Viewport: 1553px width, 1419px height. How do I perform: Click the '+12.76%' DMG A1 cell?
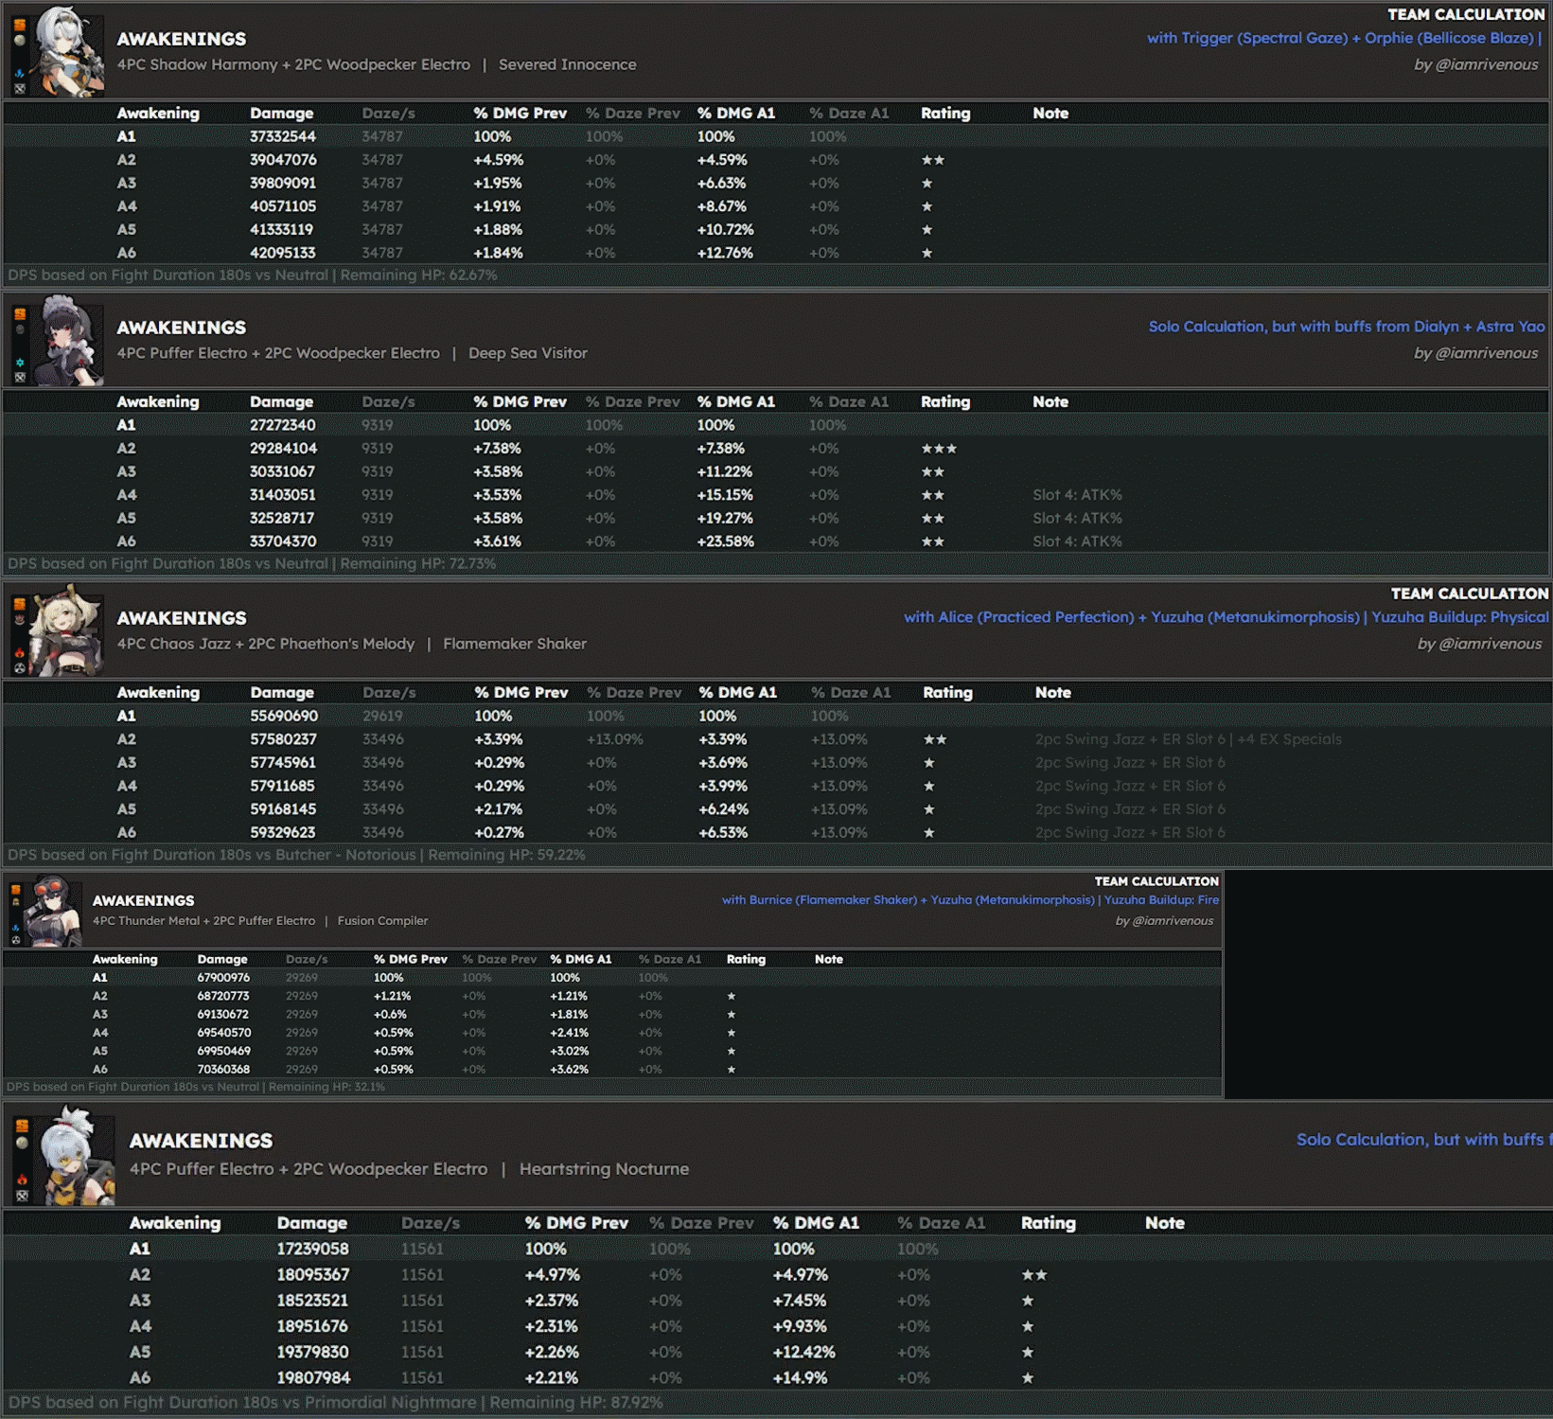pyautogui.click(x=725, y=253)
